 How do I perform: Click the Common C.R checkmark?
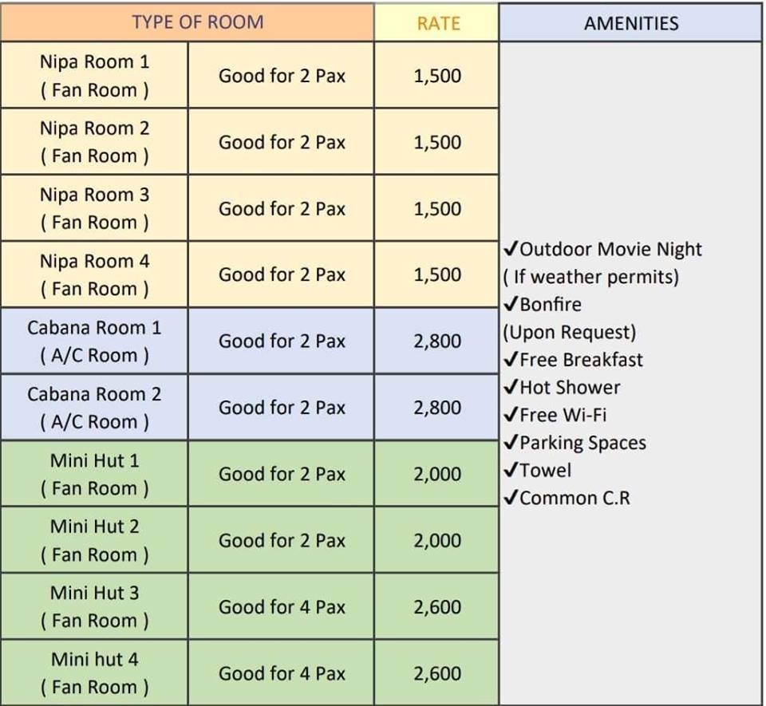pos(511,499)
